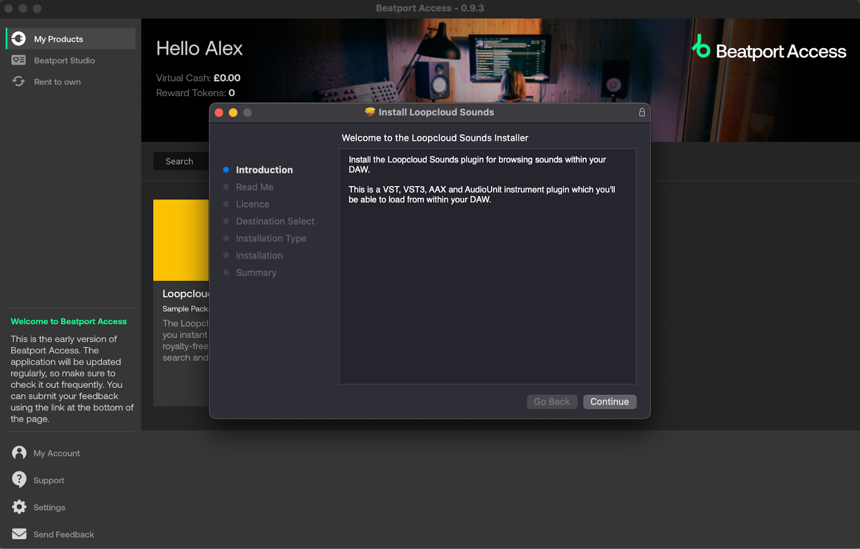Click the installer package icon in title
The image size is (860, 549).
click(x=370, y=112)
